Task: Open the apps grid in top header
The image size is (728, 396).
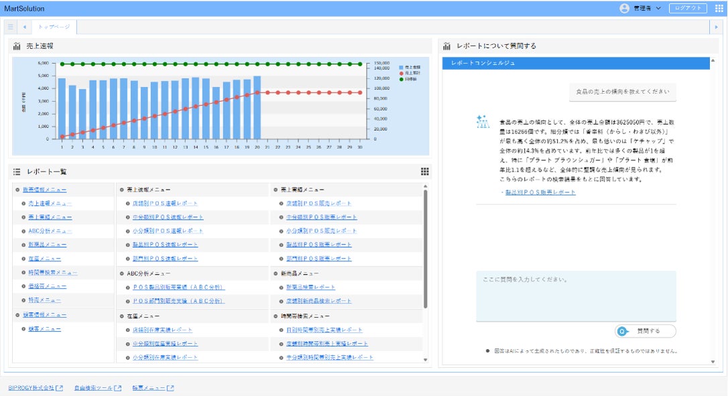Action: pyautogui.click(x=719, y=8)
